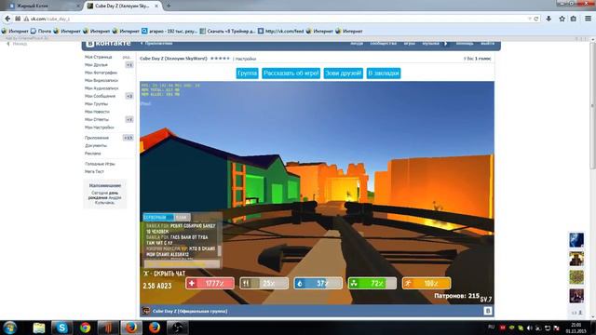Screen dimensions: 596x335
Task: Click the 'Группа' button
Action: pyautogui.click(x=247, y=74)
